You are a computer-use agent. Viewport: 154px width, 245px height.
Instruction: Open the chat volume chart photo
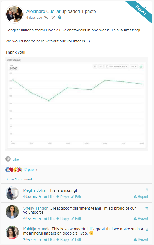pos(77,104)
